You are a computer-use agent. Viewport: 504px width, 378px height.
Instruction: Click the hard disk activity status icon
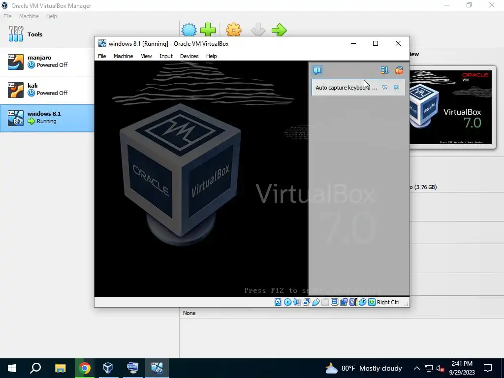(278, 302)
